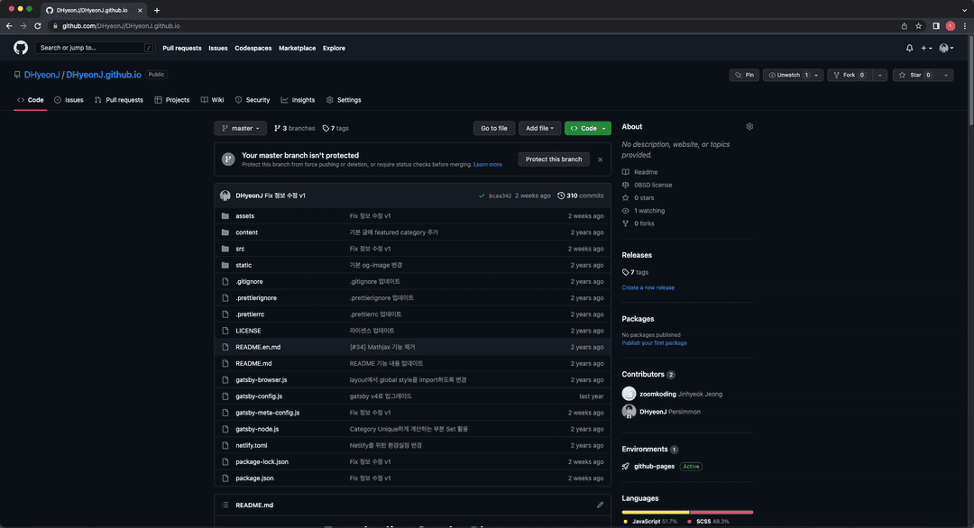Click the commit author avatar
The width and height of the screenshot is (974, 528).
[x=225, y=196]
